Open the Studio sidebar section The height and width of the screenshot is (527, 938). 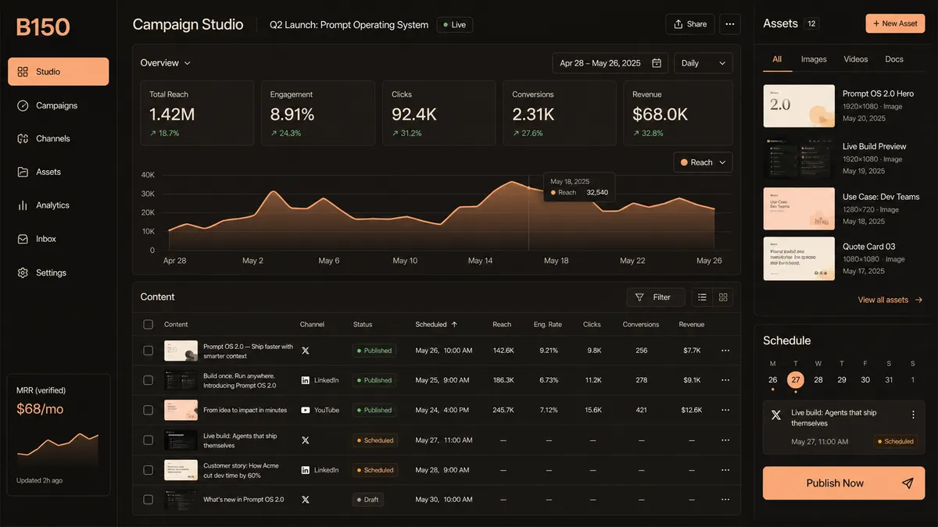point(59,72)
